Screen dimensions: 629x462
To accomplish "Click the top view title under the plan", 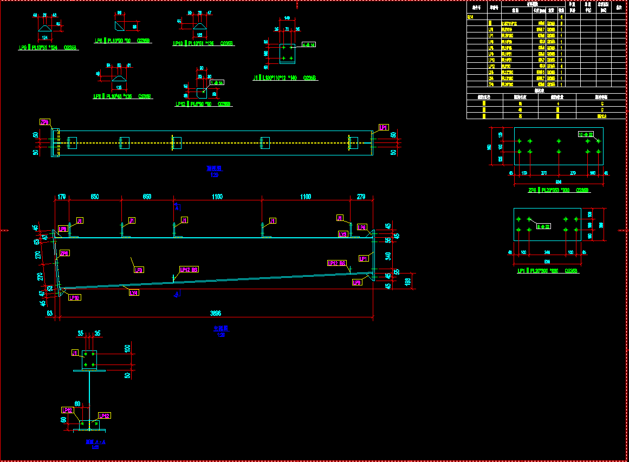I will (x=214, y=168).
